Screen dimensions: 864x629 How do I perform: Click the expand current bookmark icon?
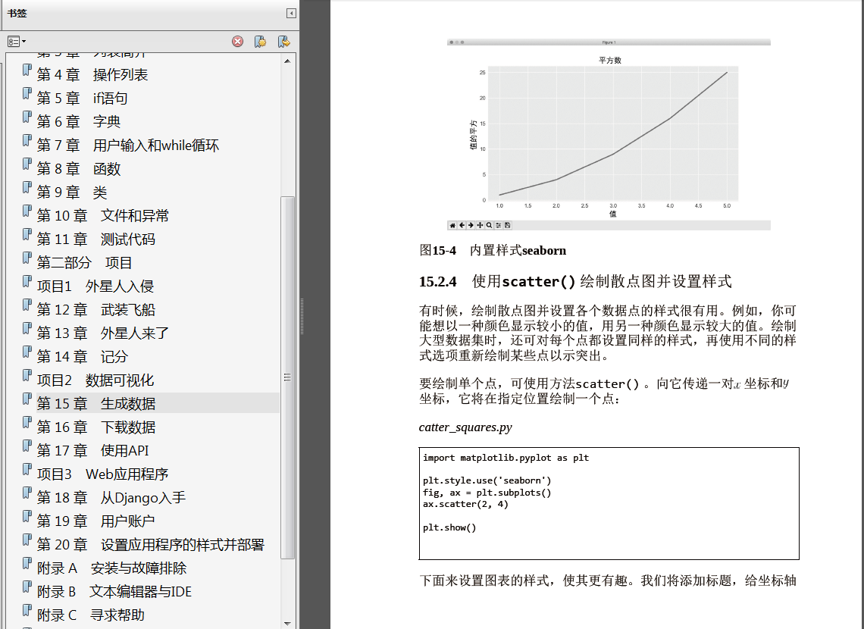pyautogui.click(x=283, y=42)
